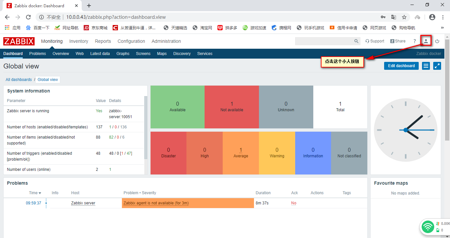The width and height of the screenshot is (450, 238).
Task: Reload the page with refresh icon
Action: point(28,17)
